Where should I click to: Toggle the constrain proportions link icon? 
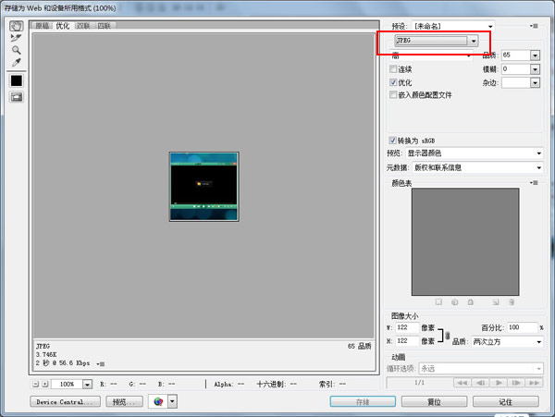tap(448, 335)
